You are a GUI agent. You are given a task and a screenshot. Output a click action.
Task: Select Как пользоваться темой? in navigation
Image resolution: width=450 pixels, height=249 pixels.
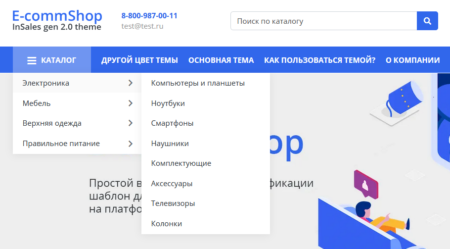pyautogui.click(x=319, y=60)
